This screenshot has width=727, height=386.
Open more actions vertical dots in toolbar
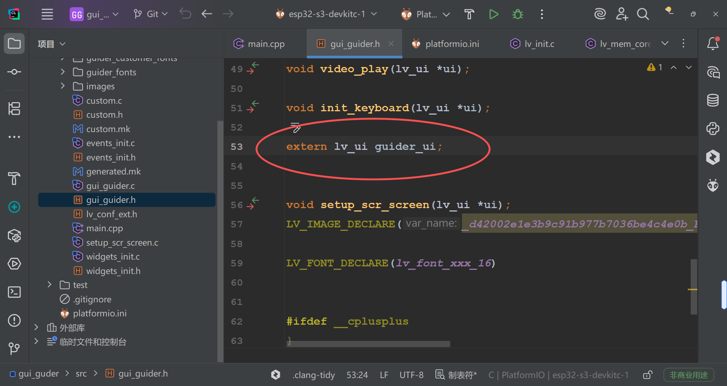542,14
